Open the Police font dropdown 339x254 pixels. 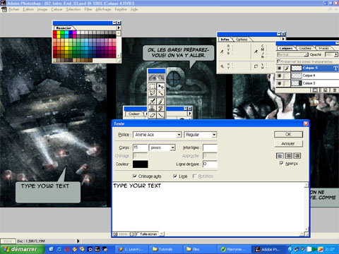point(179,135)
